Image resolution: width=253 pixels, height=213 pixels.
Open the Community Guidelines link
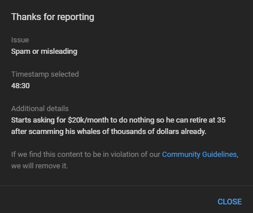click(x=199, y=155)
